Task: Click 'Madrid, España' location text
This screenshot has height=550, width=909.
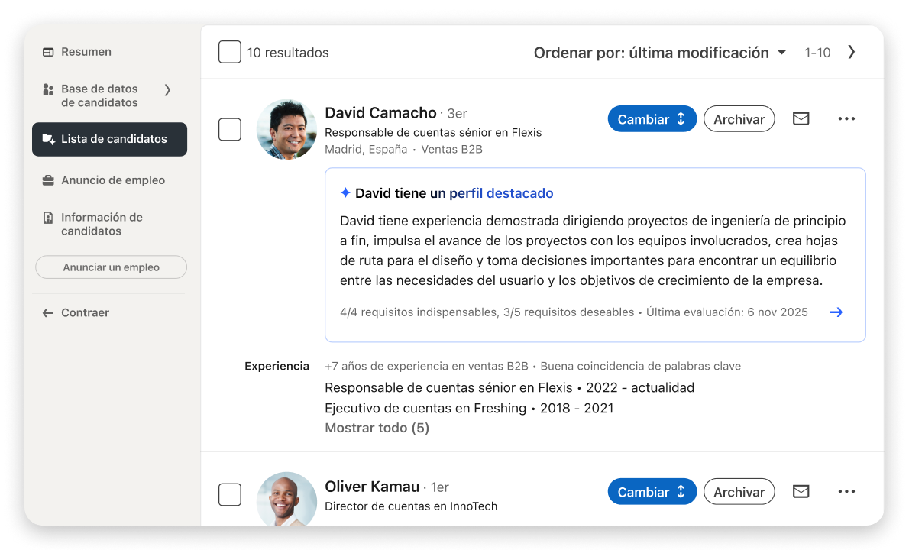Action: coord(366,150)
